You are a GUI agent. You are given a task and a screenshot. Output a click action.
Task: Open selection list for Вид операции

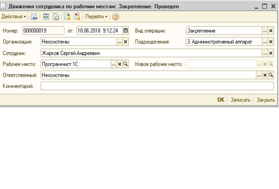[x=265, y=31]
